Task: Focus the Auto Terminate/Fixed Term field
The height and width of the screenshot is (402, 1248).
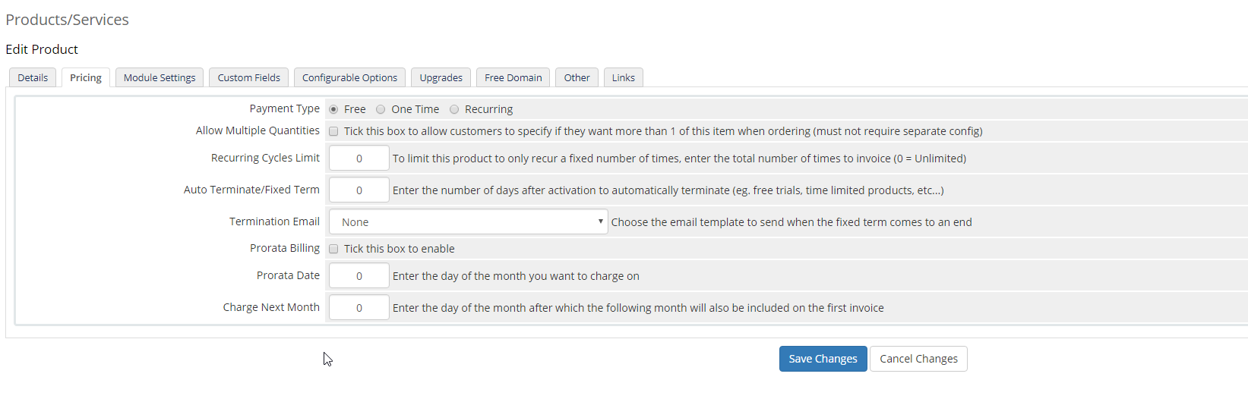Action: tap(359, 190)
